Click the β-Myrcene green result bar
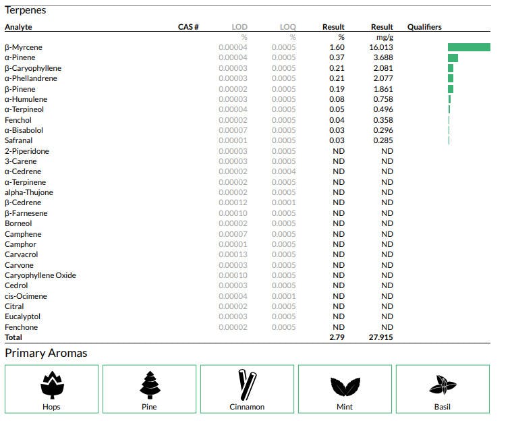The height and width of the screenshot is (421, 512). pos(469,47)
